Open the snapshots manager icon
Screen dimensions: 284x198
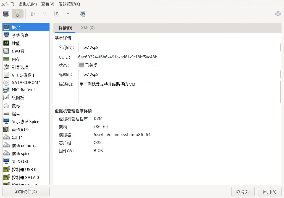tap(83, 14)
